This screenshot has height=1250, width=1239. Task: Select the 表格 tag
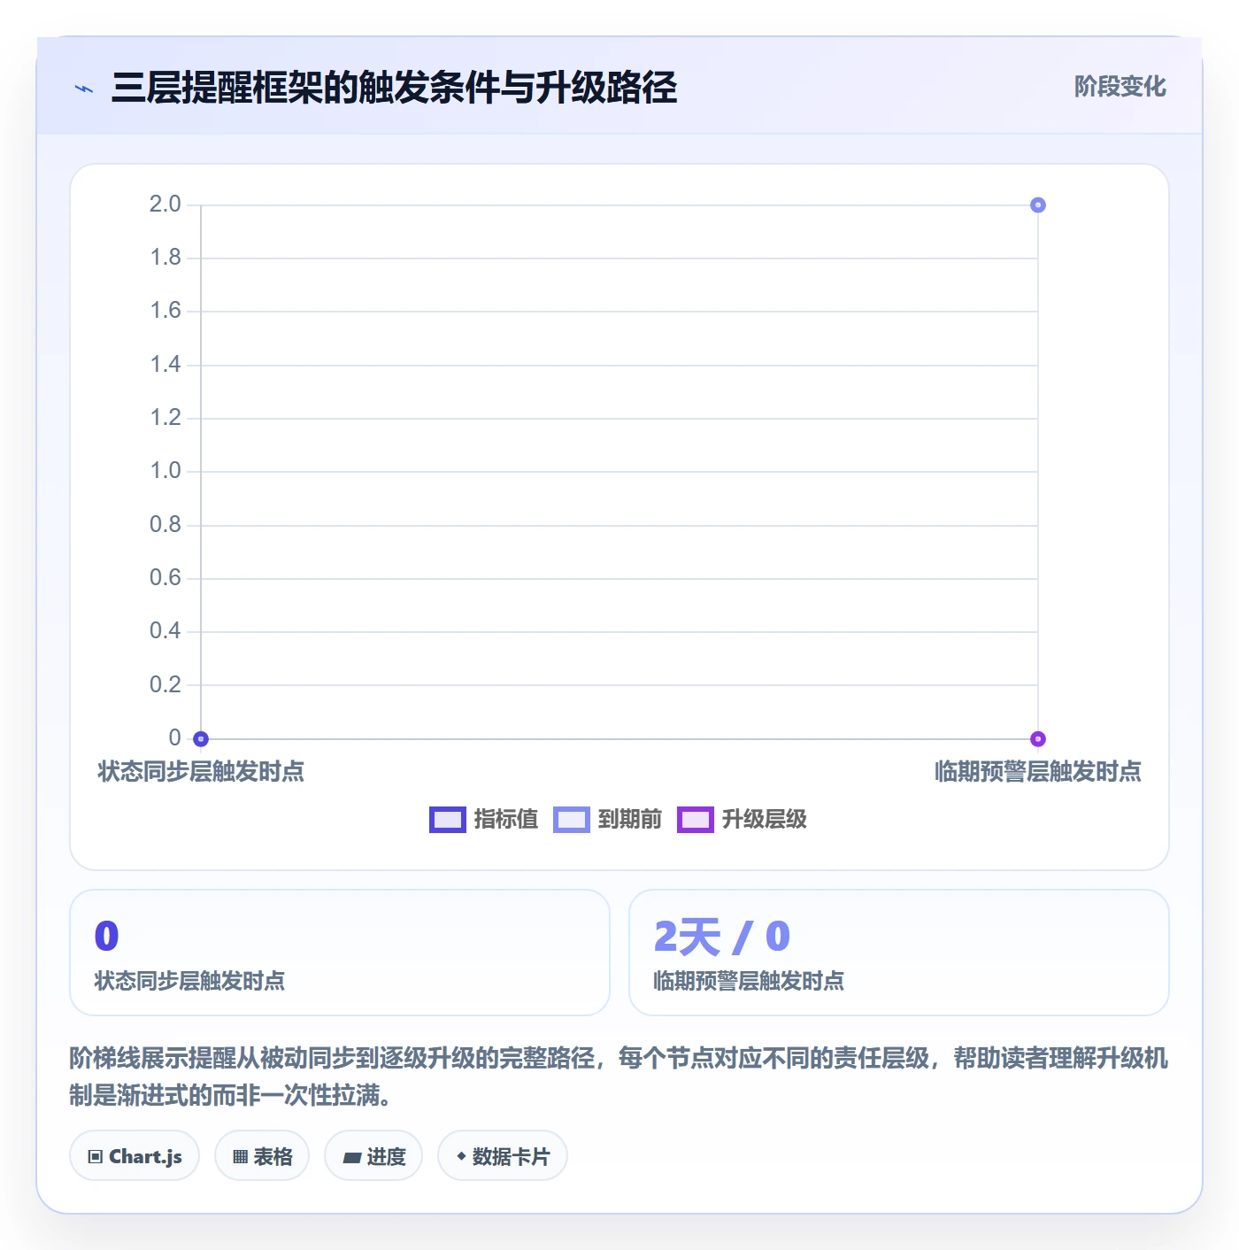262,1156
